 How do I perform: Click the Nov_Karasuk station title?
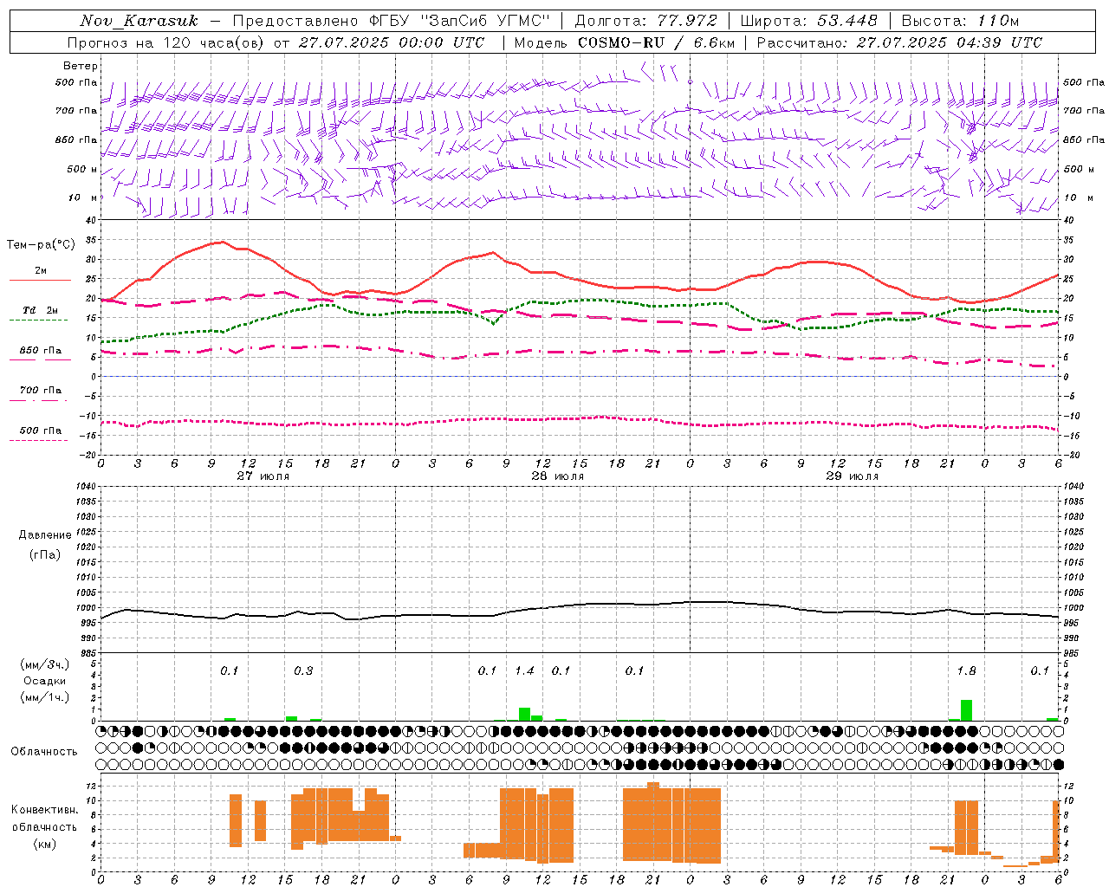pyautogui.click(x=139, y=21)
